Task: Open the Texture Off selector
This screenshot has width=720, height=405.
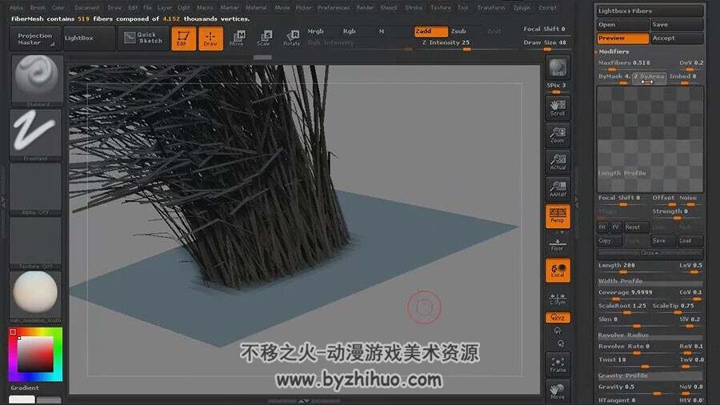Action: point(36,243)
